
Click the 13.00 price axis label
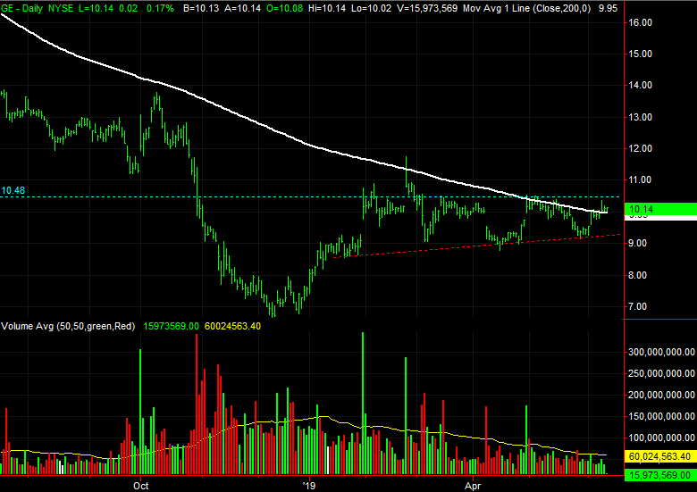click(x=641, y=117)
